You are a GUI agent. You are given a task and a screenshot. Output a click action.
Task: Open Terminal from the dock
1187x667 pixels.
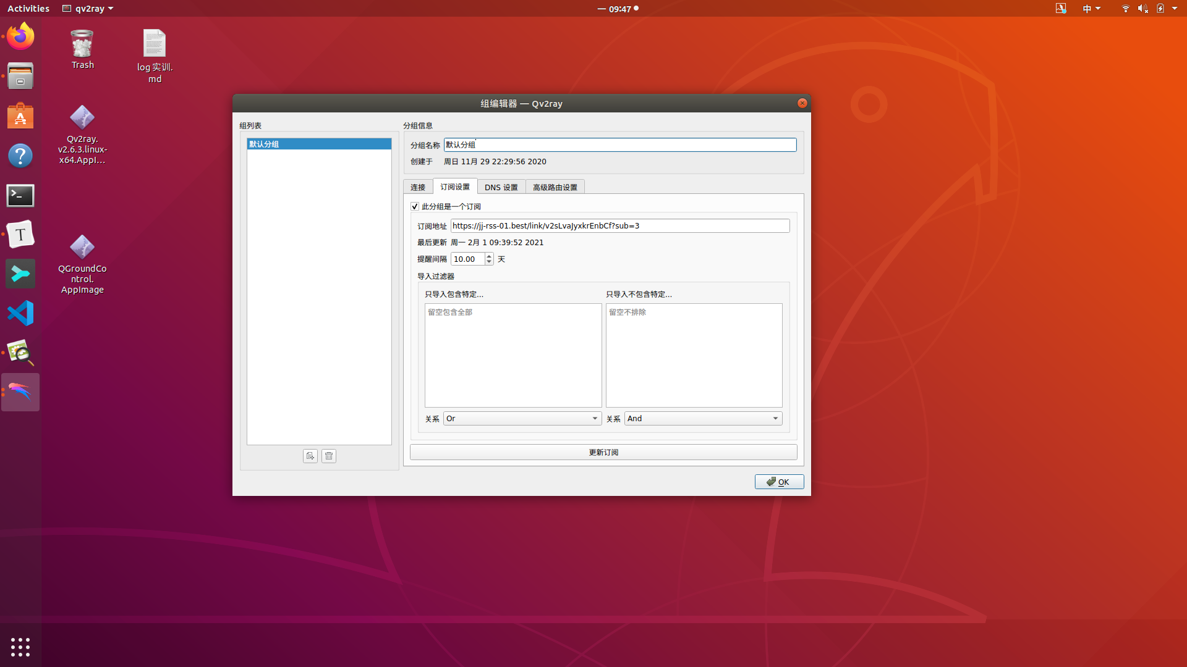click(x=20, y=196)
